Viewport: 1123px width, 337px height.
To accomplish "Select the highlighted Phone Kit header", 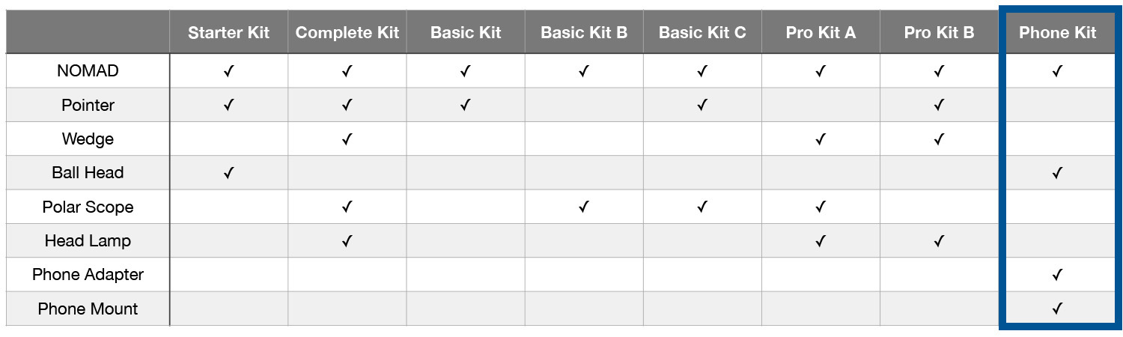I will [x=1057, y=32].
